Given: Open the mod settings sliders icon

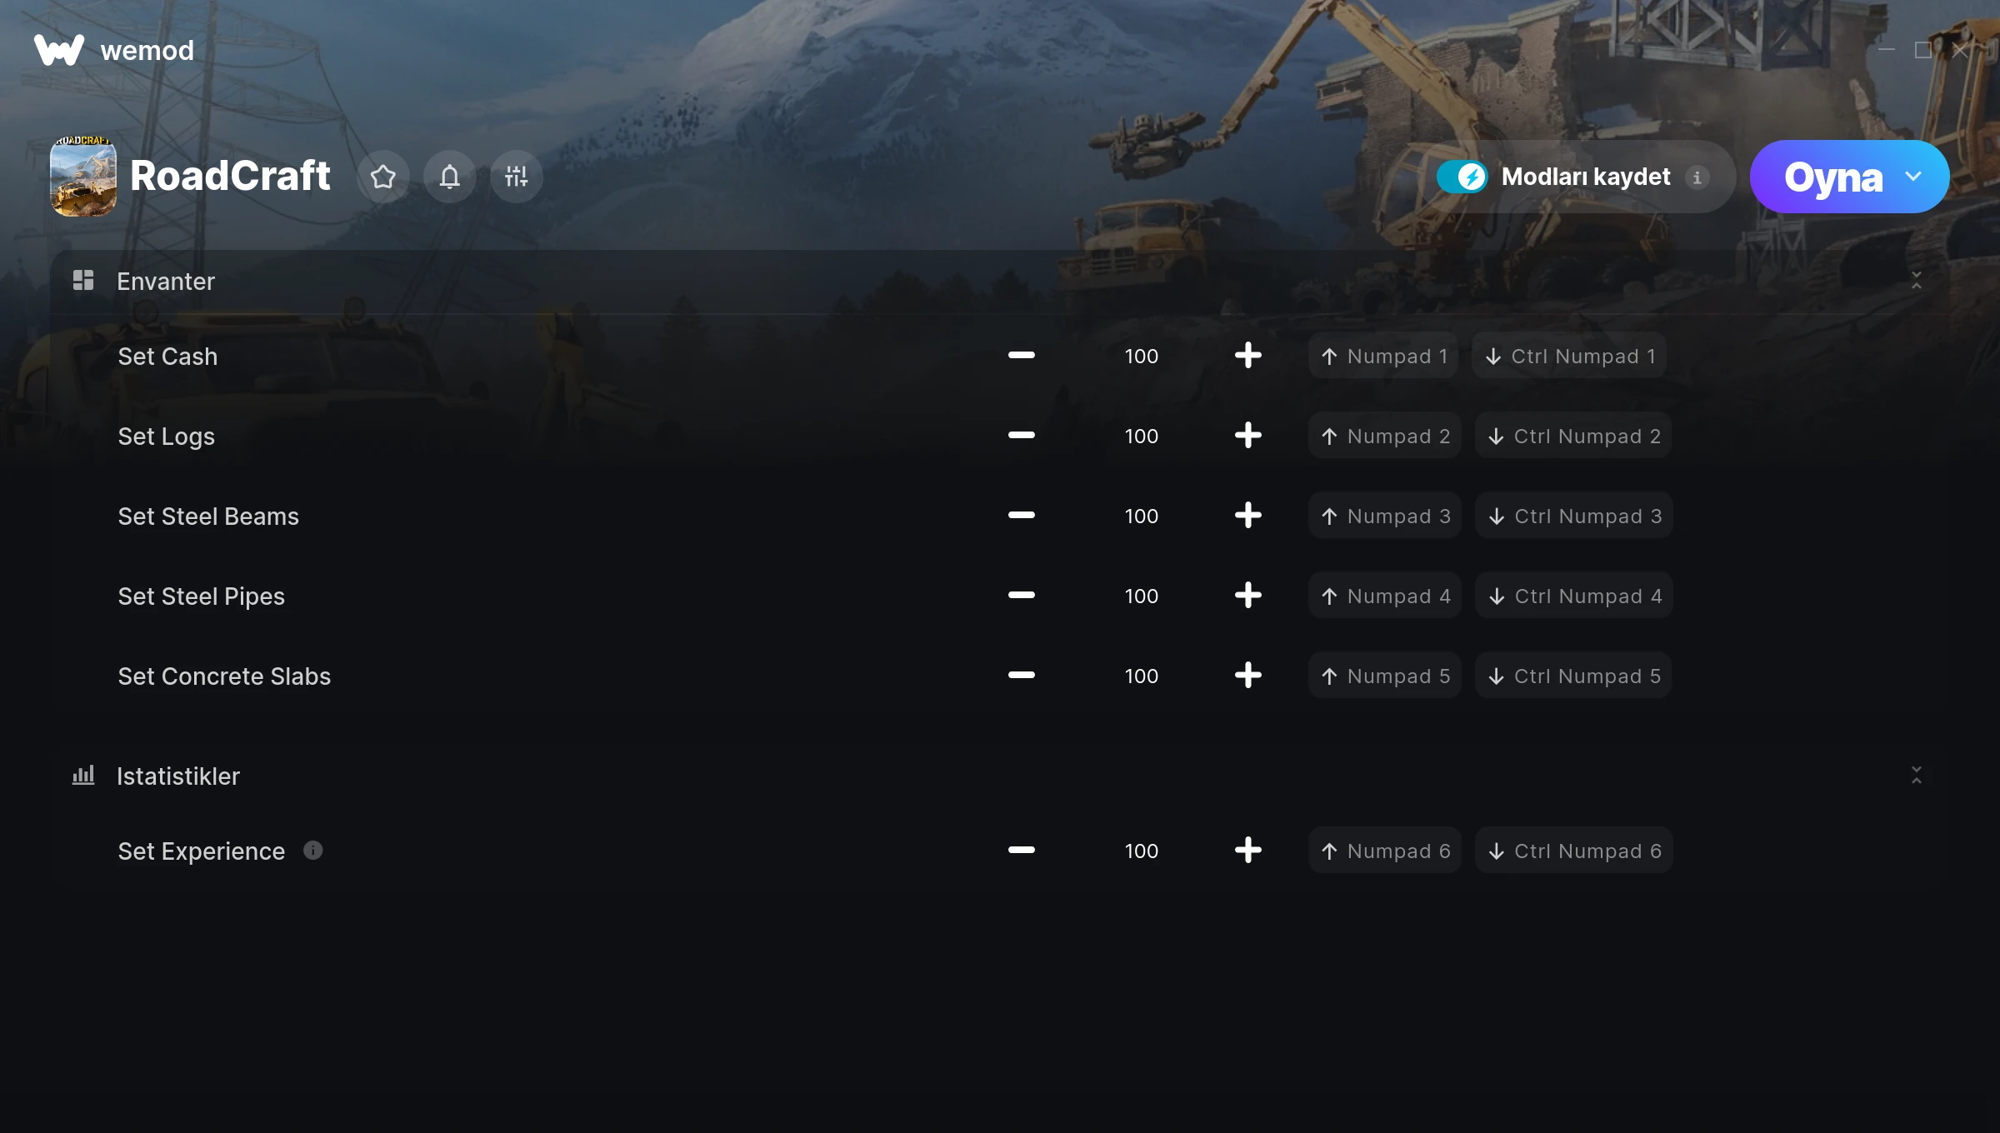Looking at the screenshot, I should coord(517,177).
